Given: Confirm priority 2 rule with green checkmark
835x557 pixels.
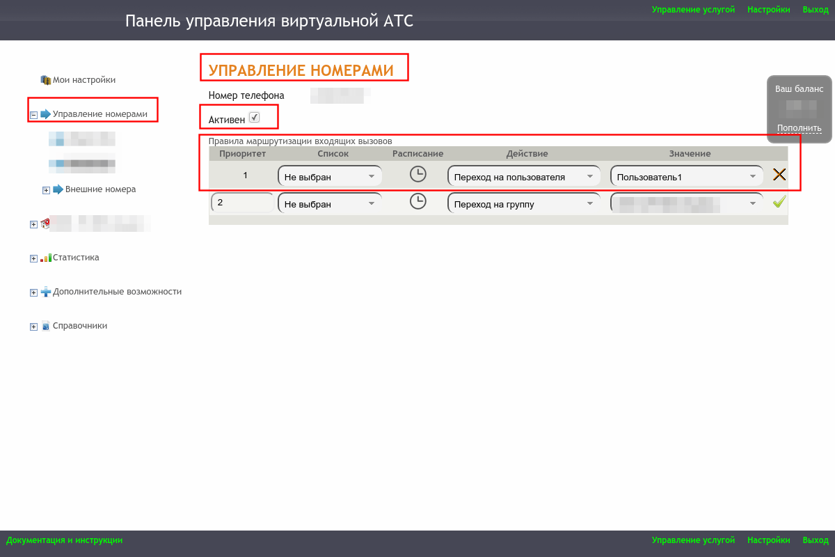Looking at the screenshot, I should click(779, 202).
